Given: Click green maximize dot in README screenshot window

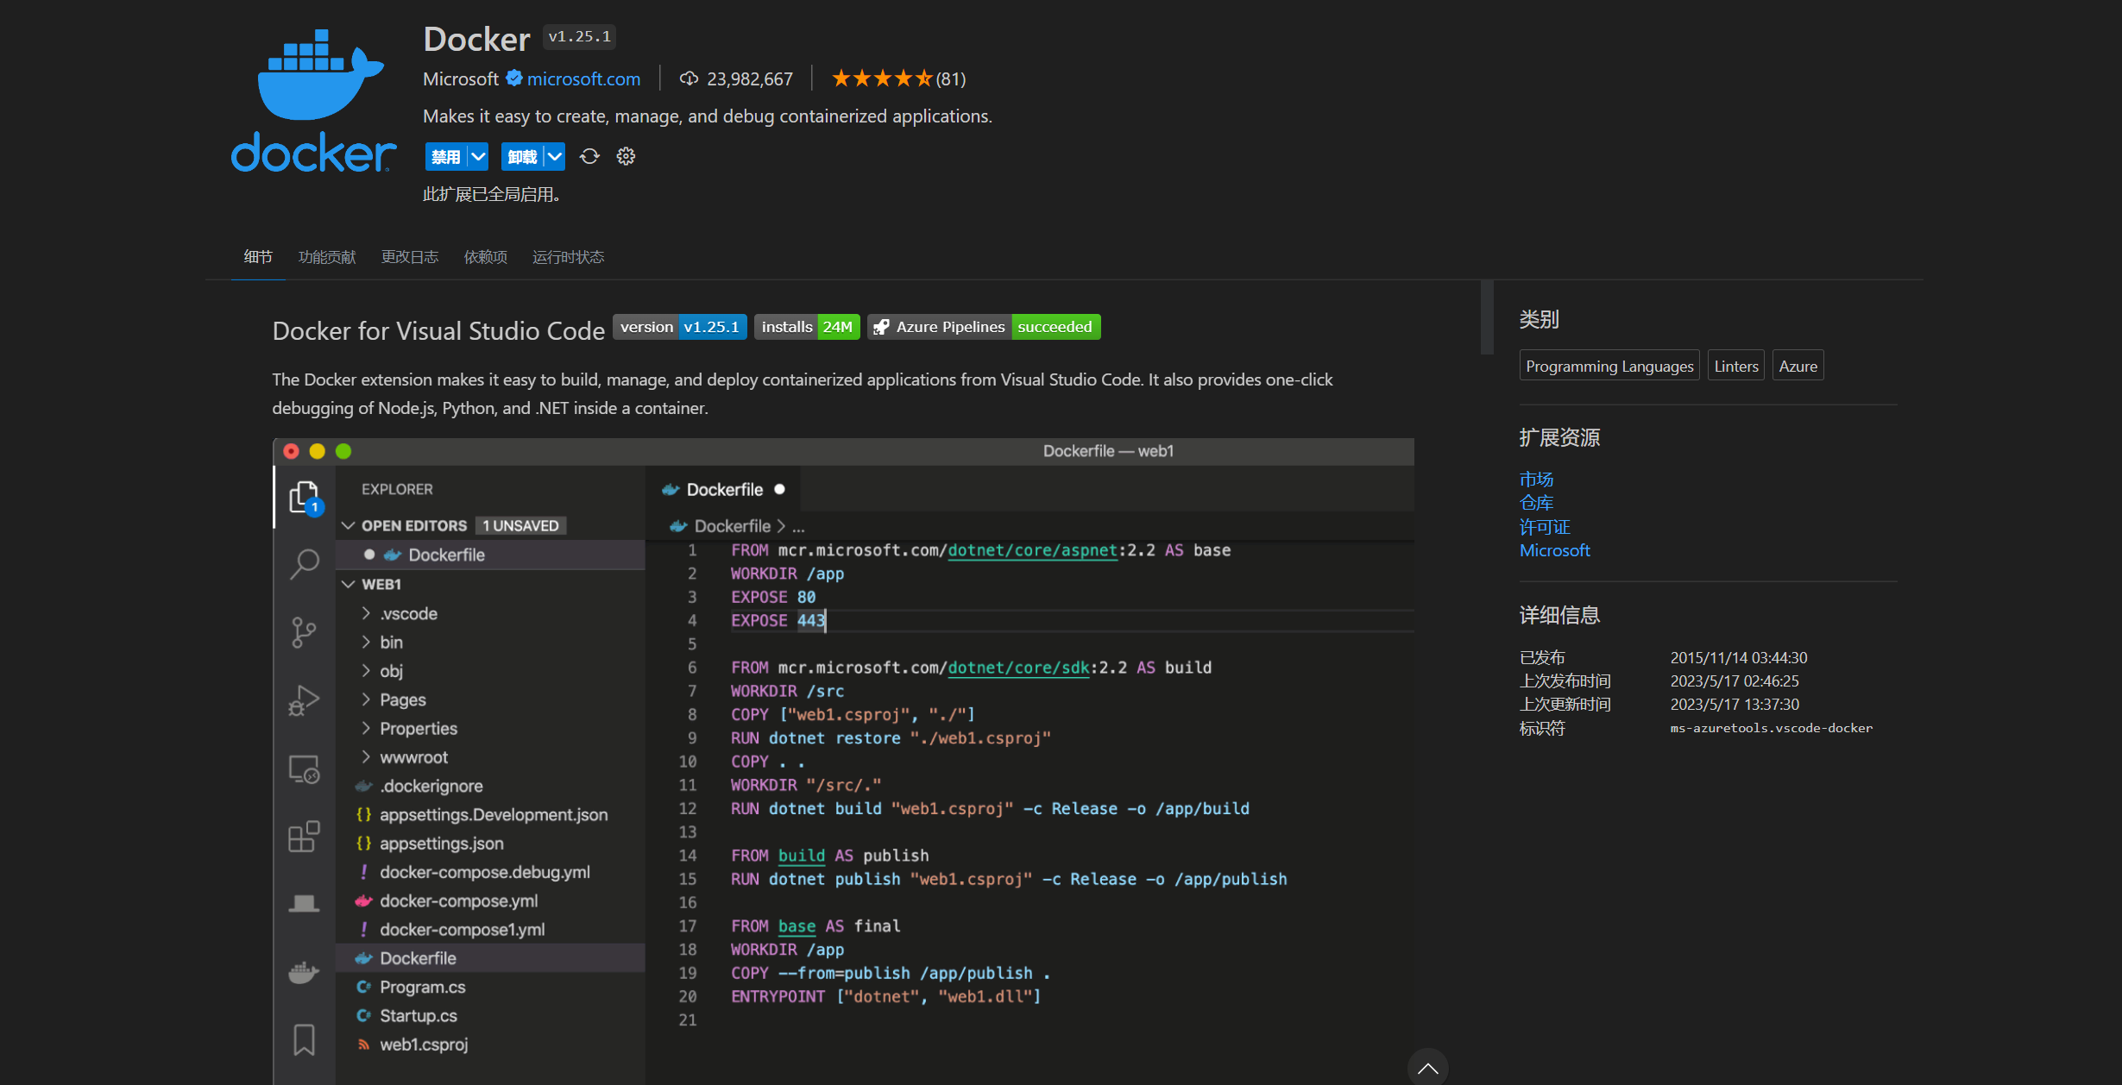Looking at the screenshot, I should pyautogui.click(x=343, y=451).
